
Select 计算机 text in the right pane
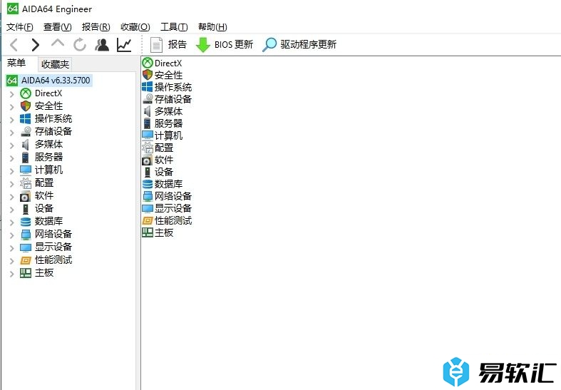pyautogui.click(x=168, y=136)
